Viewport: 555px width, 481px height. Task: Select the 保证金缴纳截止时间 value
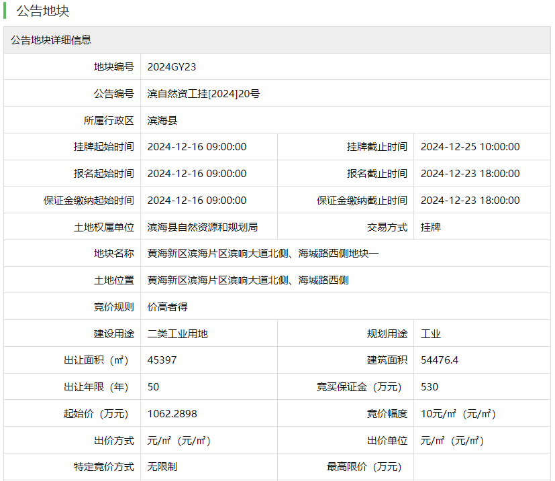470,201
